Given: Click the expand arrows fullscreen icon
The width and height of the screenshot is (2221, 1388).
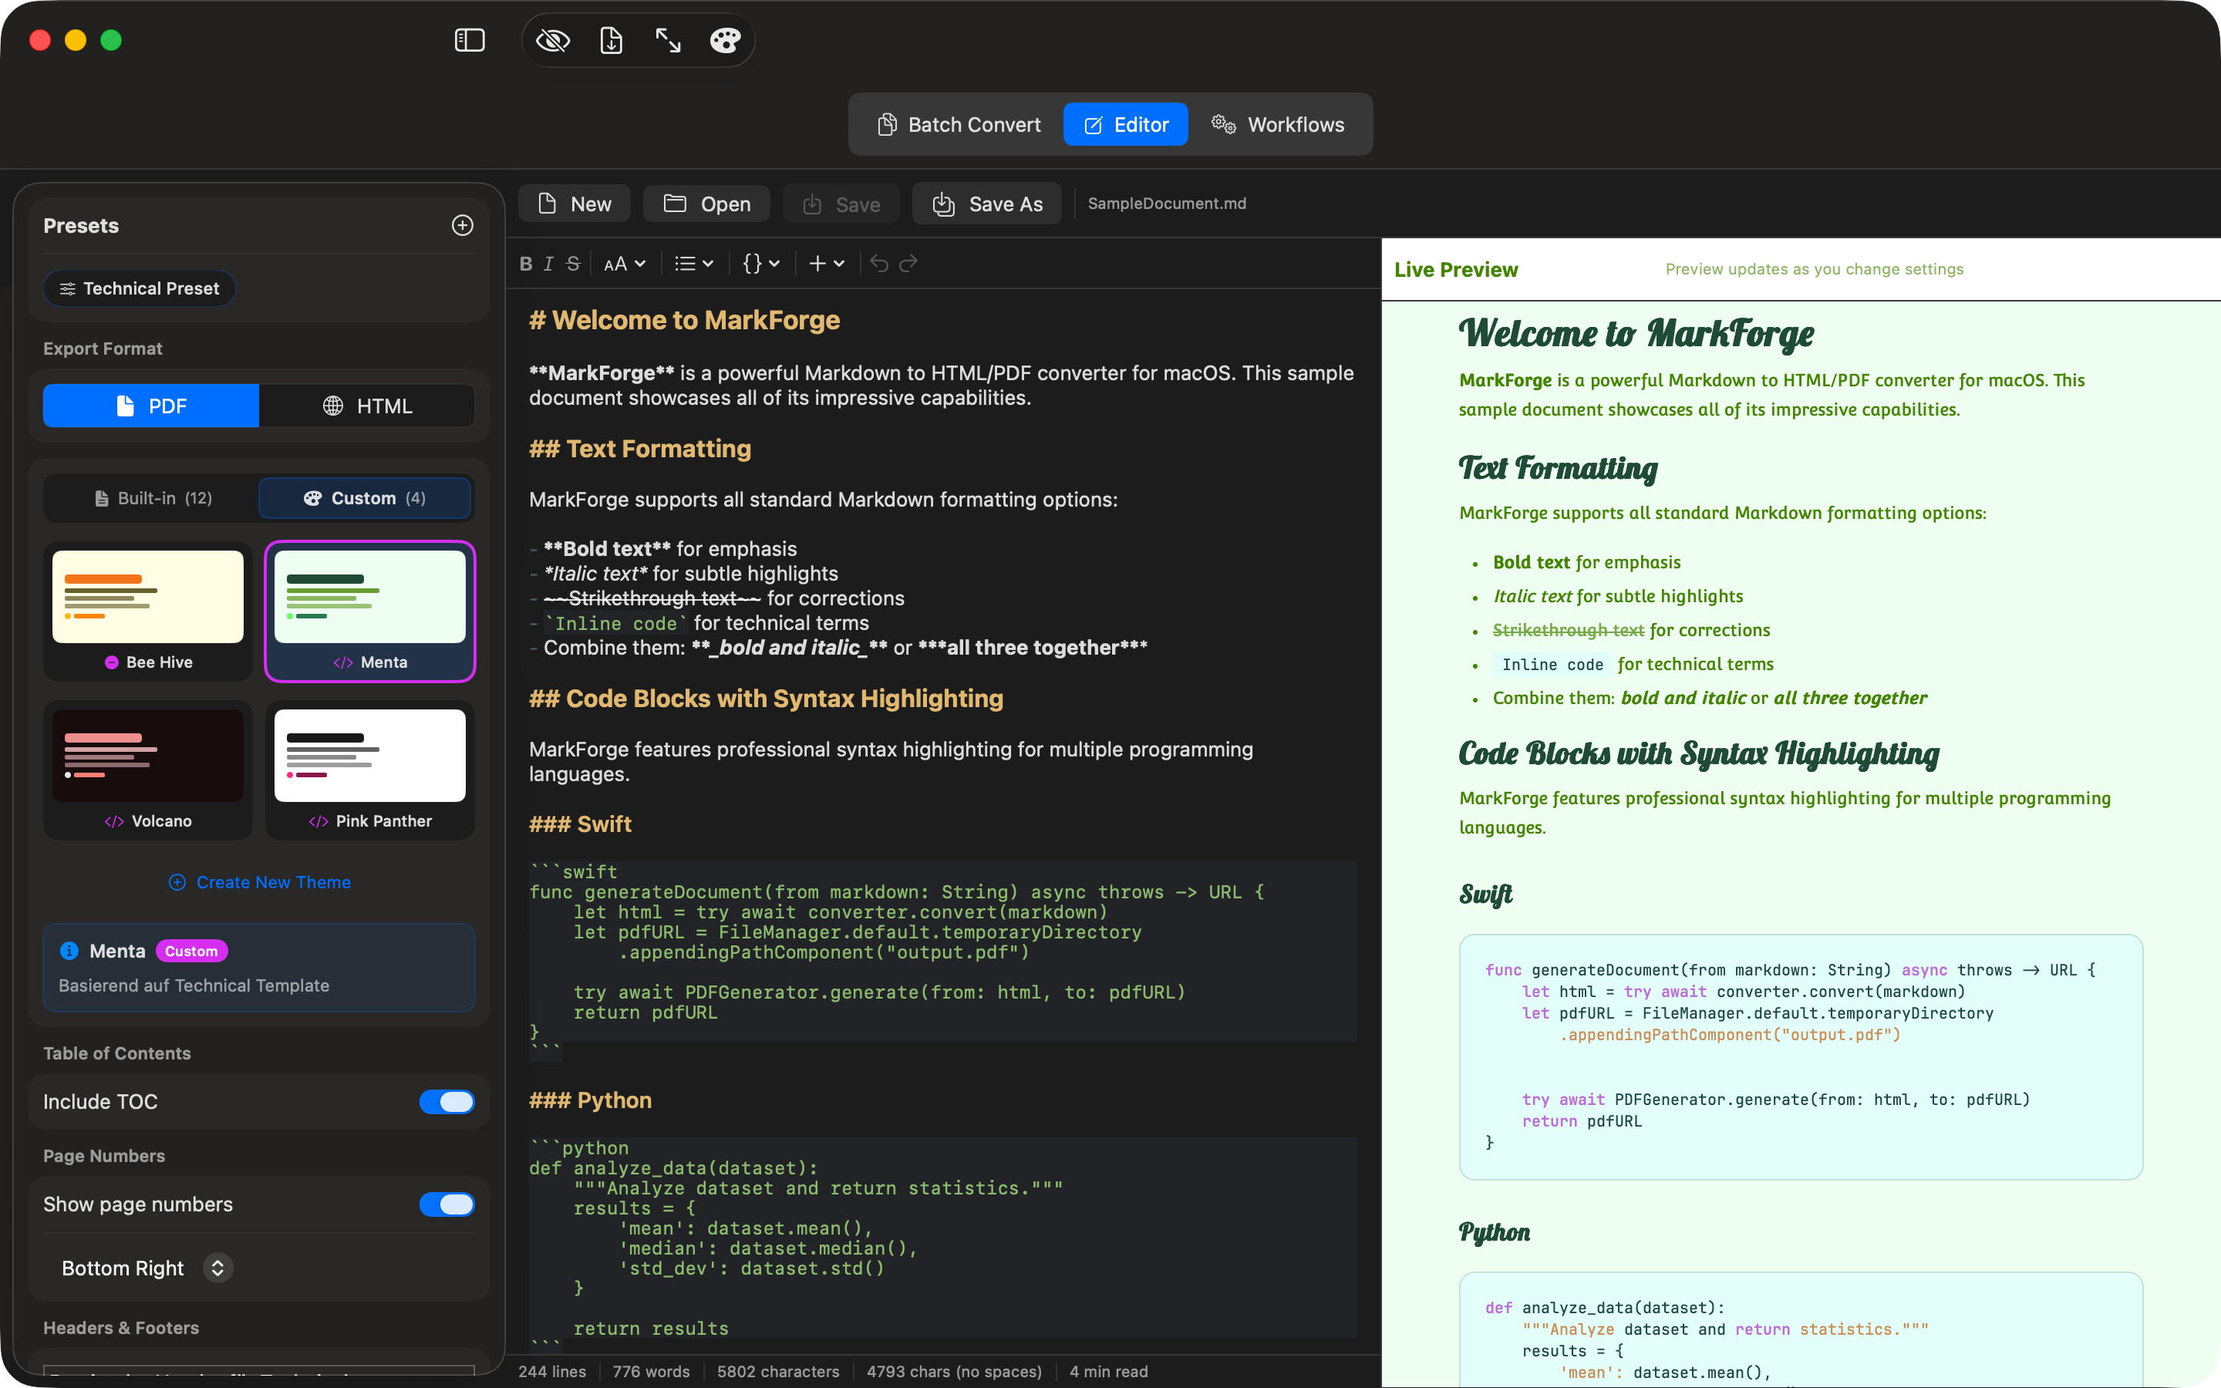Looking at the screenshot, I should 668,40.
